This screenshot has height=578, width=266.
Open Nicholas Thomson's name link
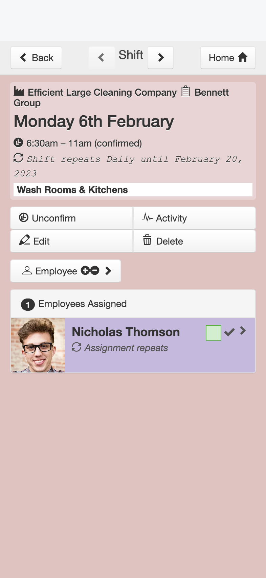(126, 332)
